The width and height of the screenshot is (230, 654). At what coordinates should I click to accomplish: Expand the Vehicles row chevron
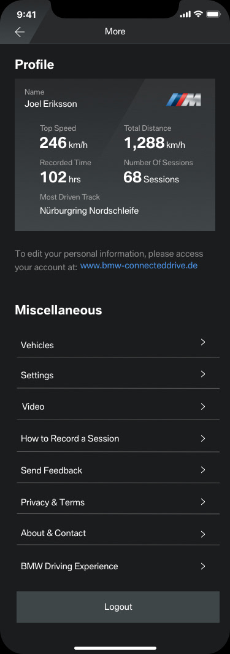tap(203, 342)
